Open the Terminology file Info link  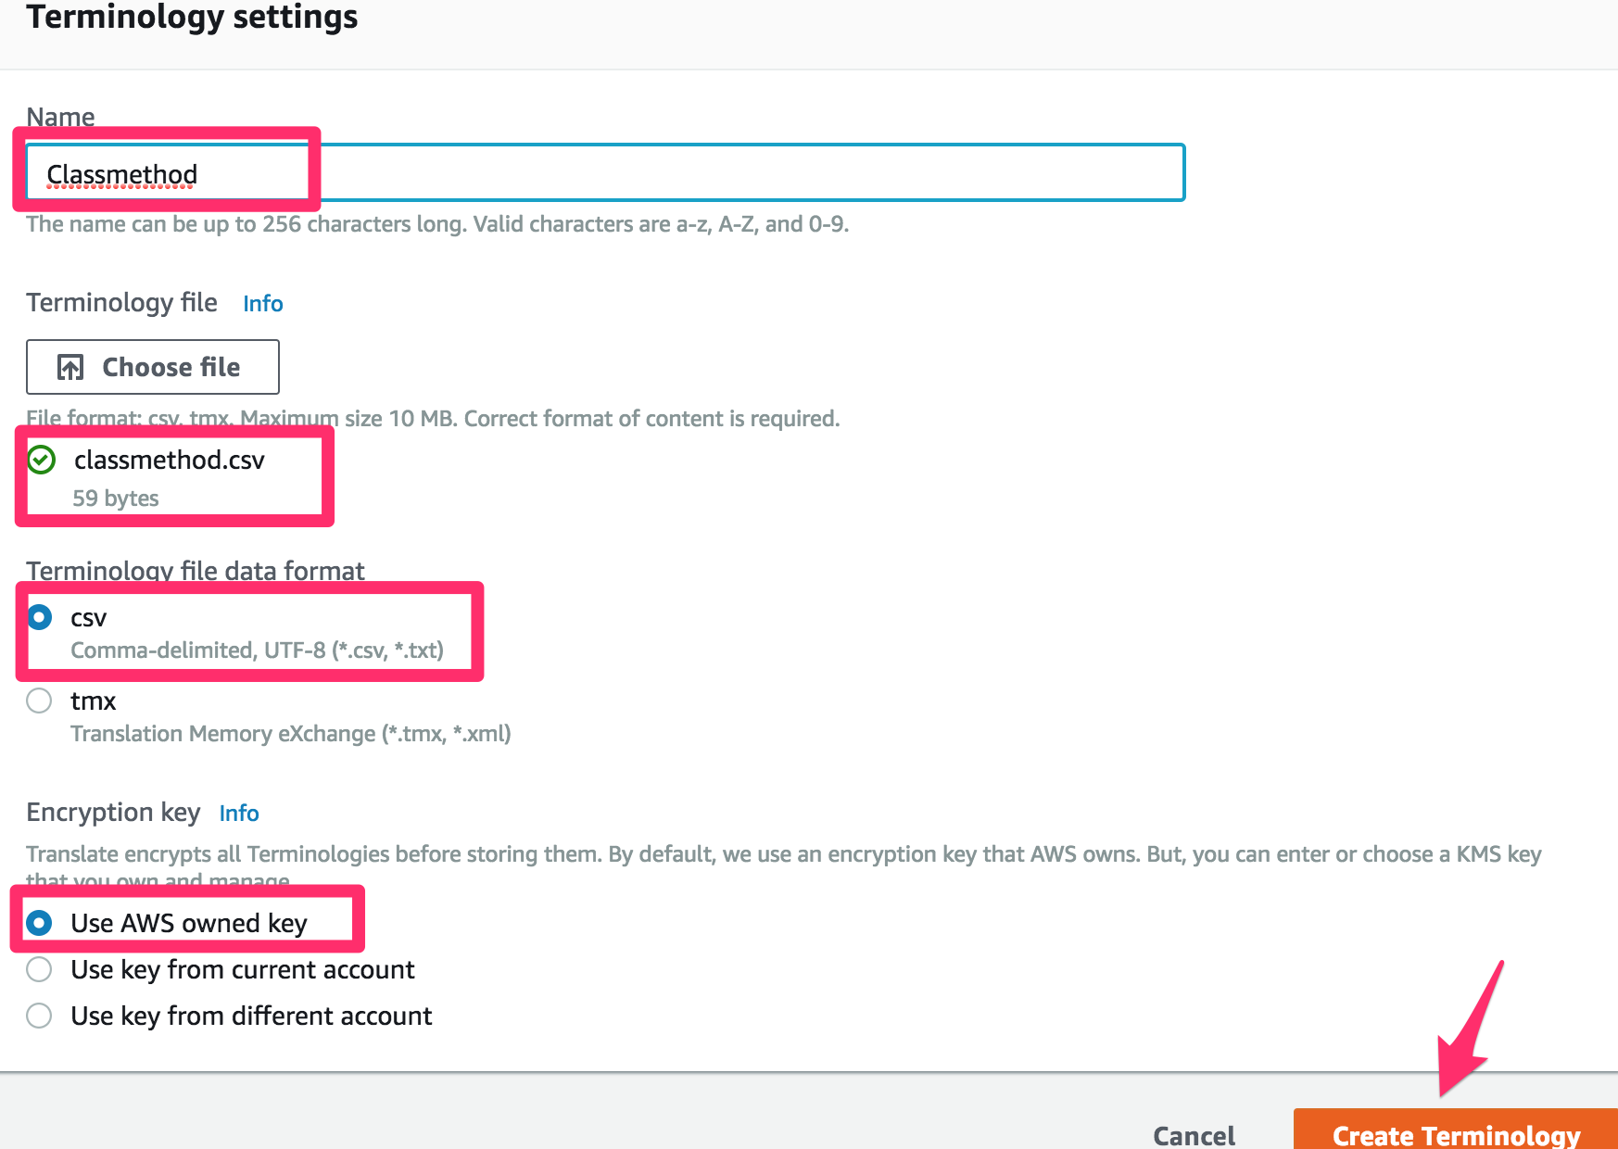coord(261,303)
